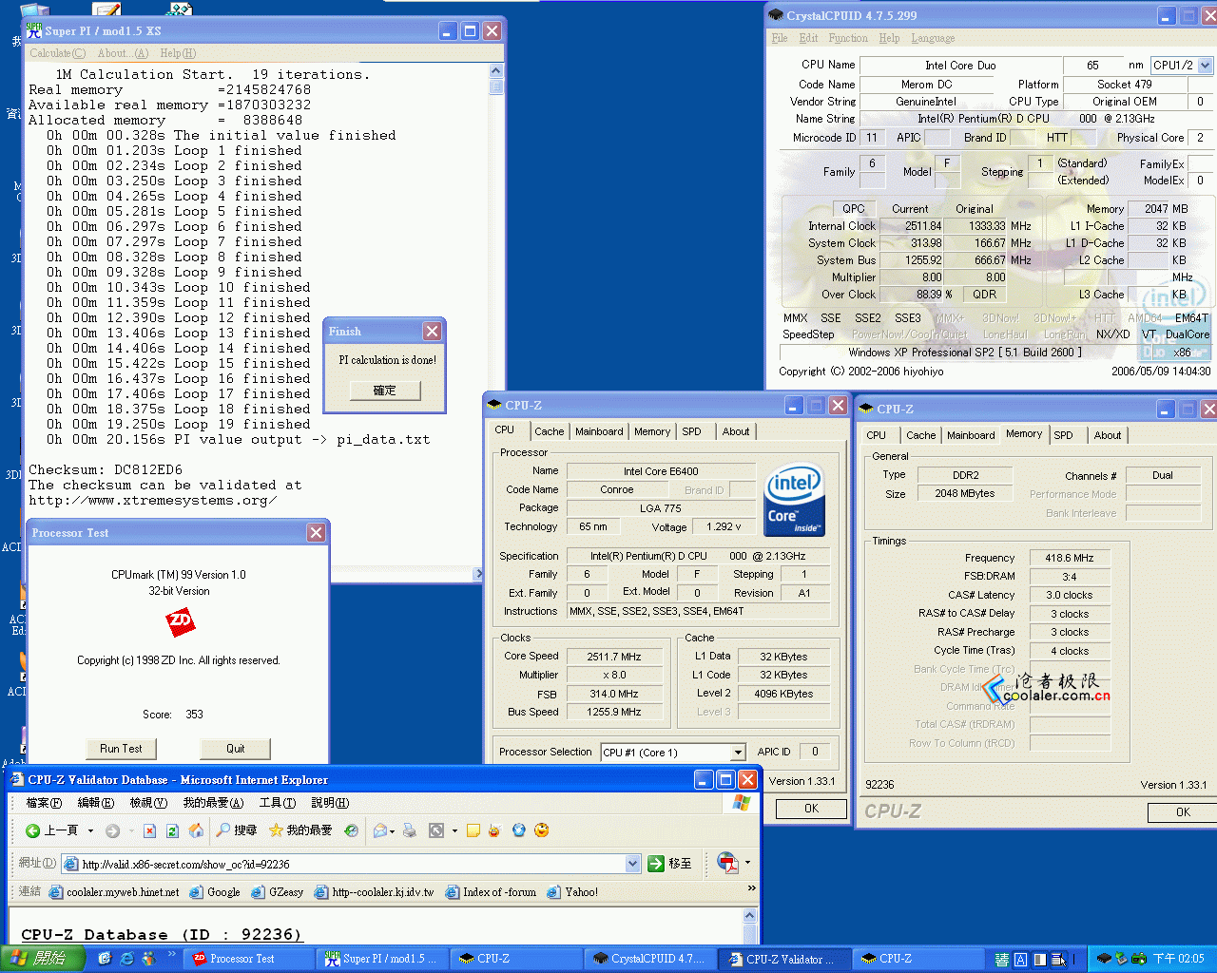This screenshot has width=1217, height=973.
Task: Click the yellow note icon in IE toolbar
Action: [x=473, y=830]
